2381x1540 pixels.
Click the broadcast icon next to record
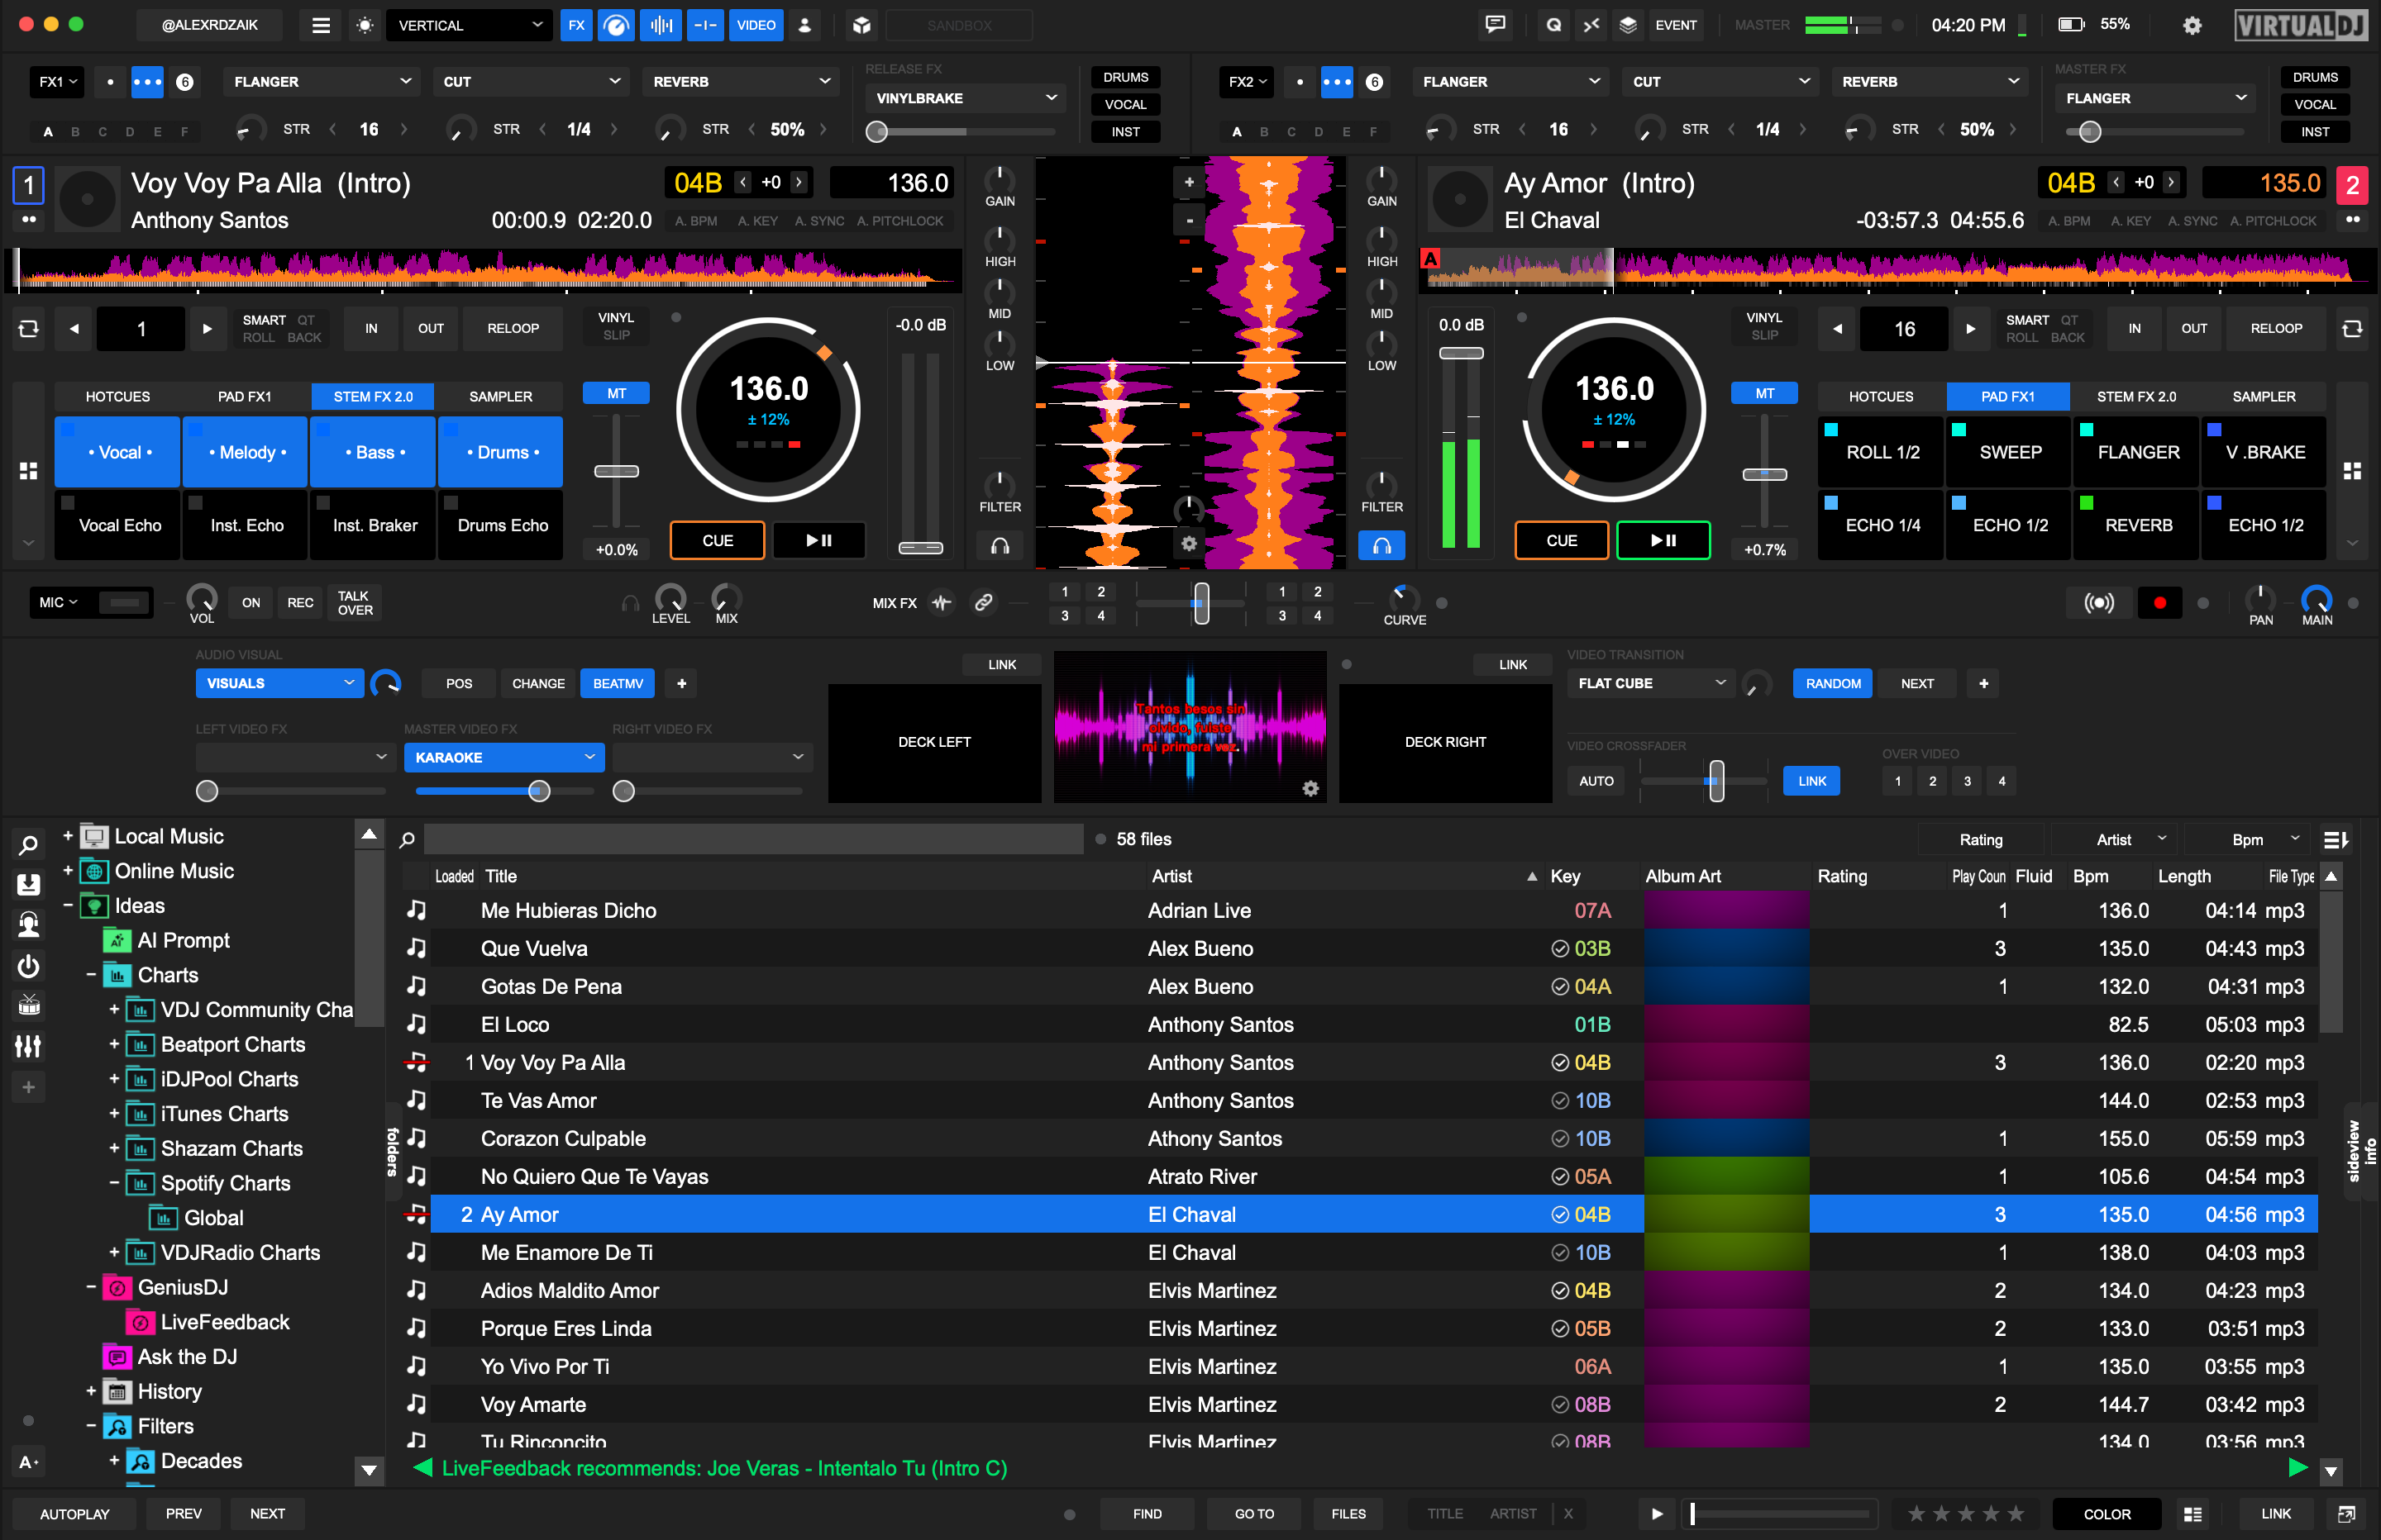click(x=2098, y=603)
